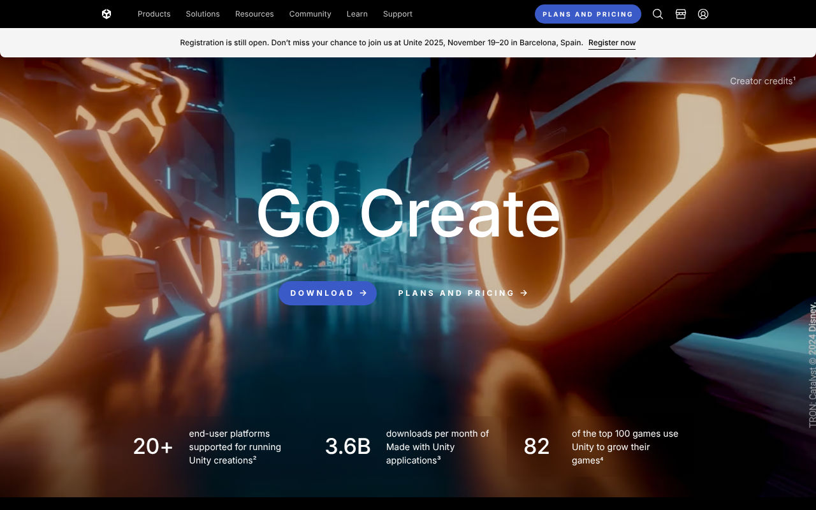Select the Learn menu item
This screenshot has width=816, height=510.
click(357, 13)
